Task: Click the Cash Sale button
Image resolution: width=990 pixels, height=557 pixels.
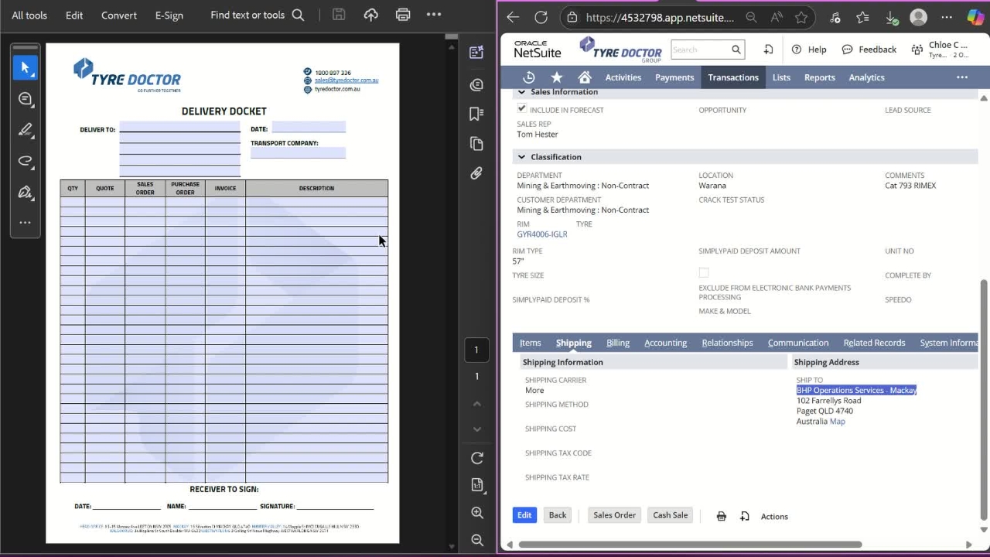Action: coord(670,515)
